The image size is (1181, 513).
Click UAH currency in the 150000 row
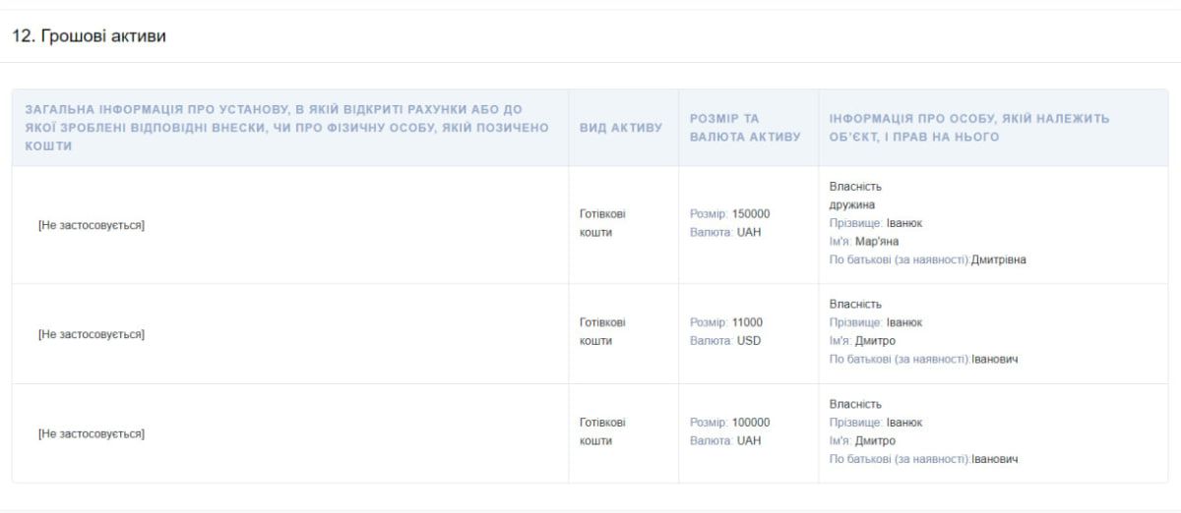coord(749,233)
